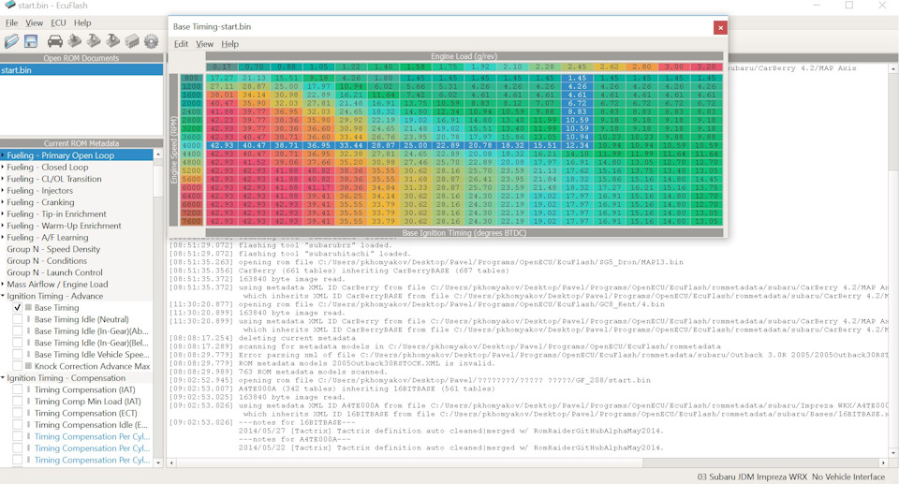Expand the Fueling - Primary Open Loop group
The height and width of the screenshot is (484, 899).
[3, 155]
